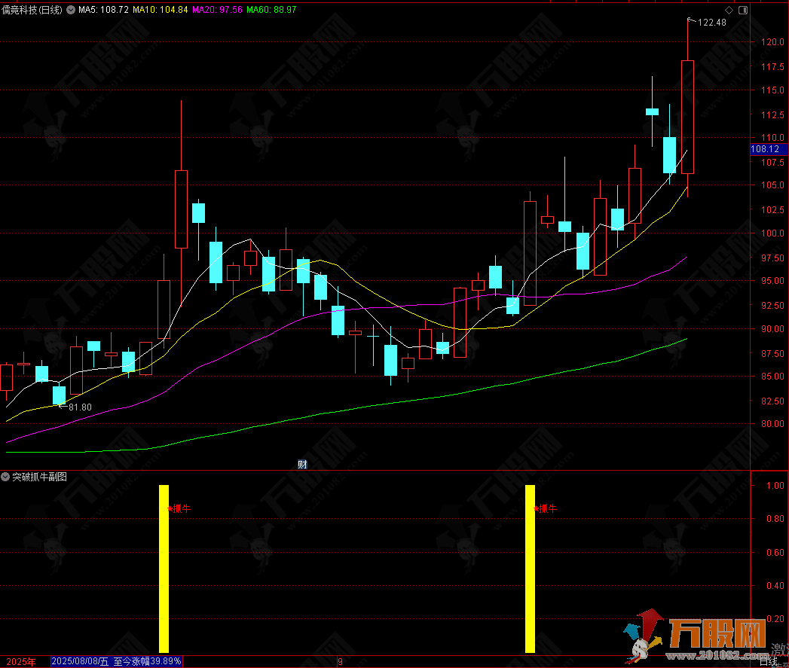
Task: Click the 81.80 low price marker
Action: click(x=78, y=407)
